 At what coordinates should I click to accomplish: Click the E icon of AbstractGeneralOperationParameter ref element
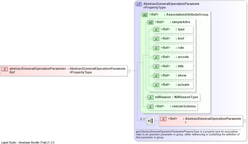[x=163, y=119]
